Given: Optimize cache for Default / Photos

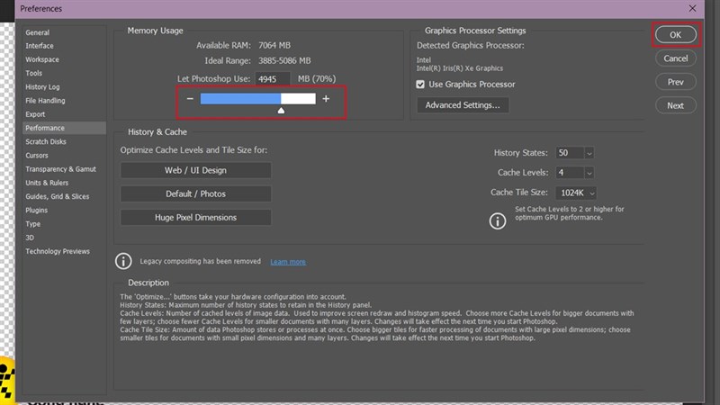Looking at the screenshot, I should click(195, 193).
